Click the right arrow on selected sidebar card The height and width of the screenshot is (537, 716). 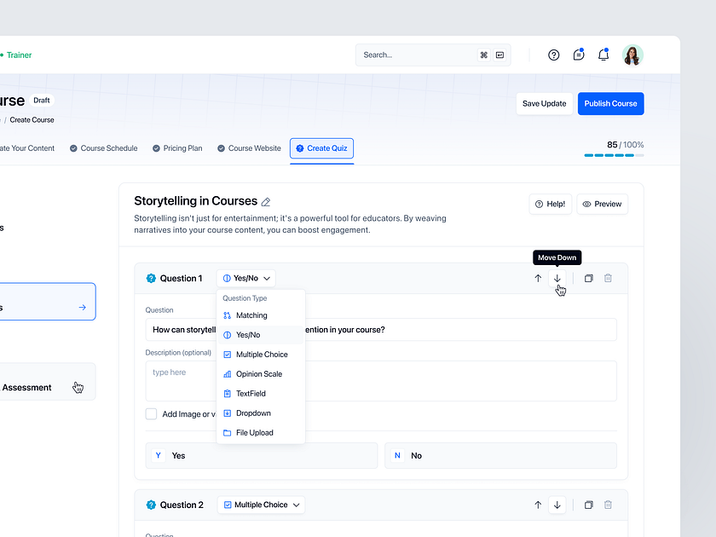82,308
